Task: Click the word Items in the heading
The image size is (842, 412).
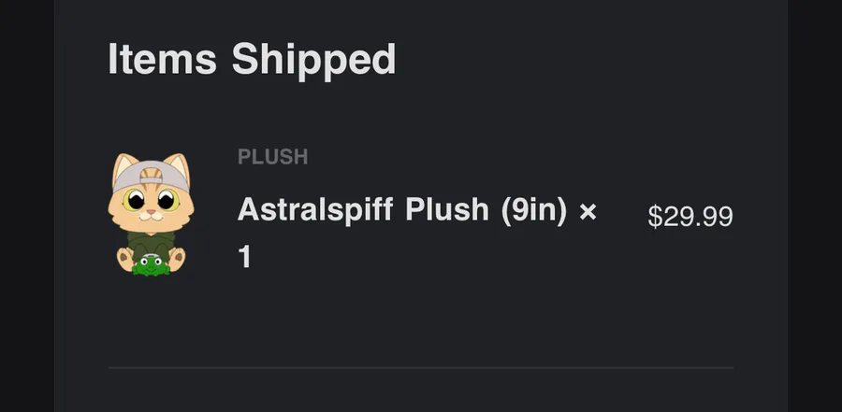Action: click(163, 60)
